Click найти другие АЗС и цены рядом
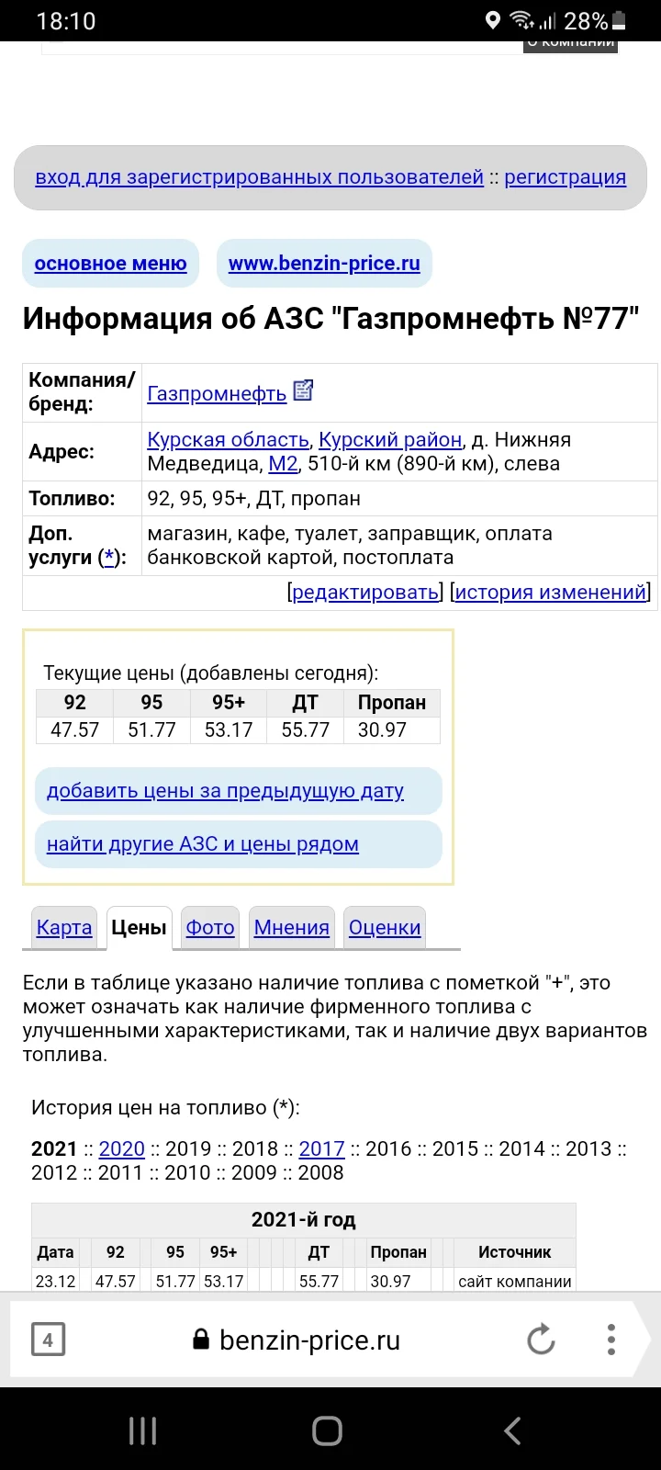The image size is (661, 1470). pos(239,844)
